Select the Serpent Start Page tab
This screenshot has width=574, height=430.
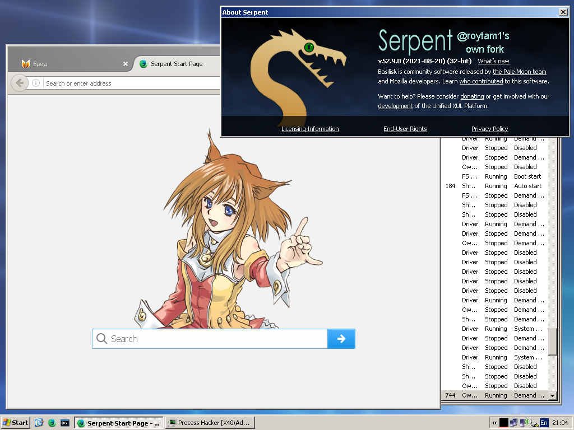[x=177, y=64]
